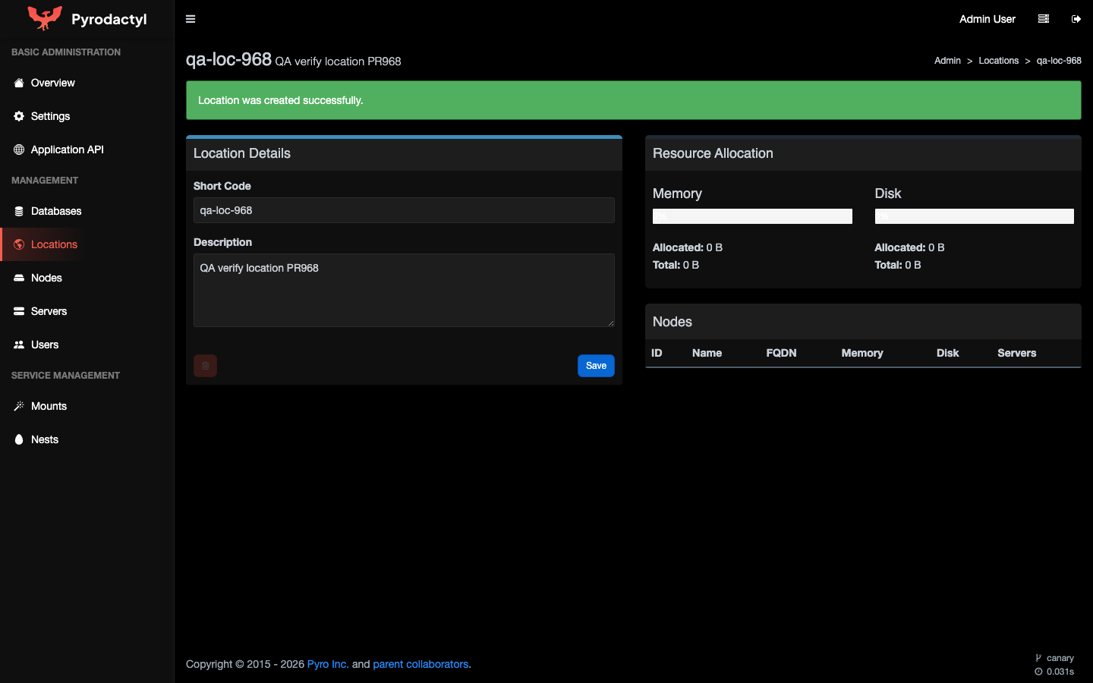Click the 0.031s load time text
The image size is (1093, 683).
pyautogui.click(x=1060, y=672)
